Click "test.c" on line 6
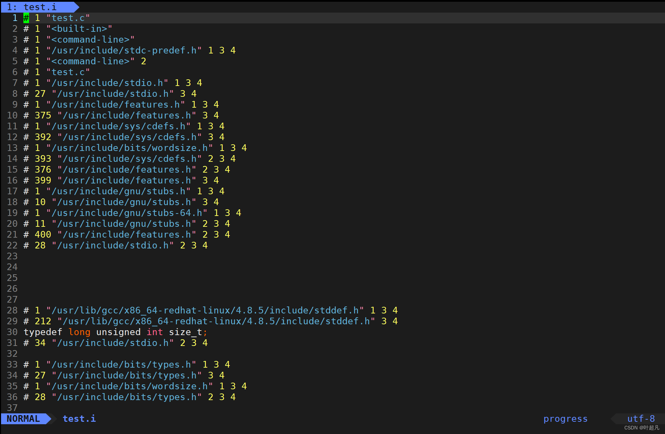665x434 pixels. 68,72
